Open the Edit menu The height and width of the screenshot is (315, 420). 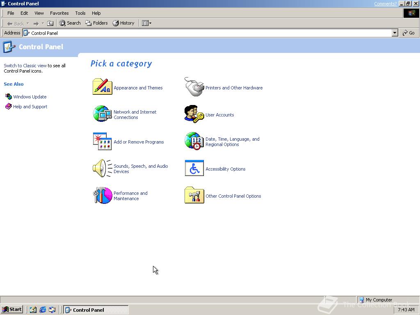(x=24, y=13)
